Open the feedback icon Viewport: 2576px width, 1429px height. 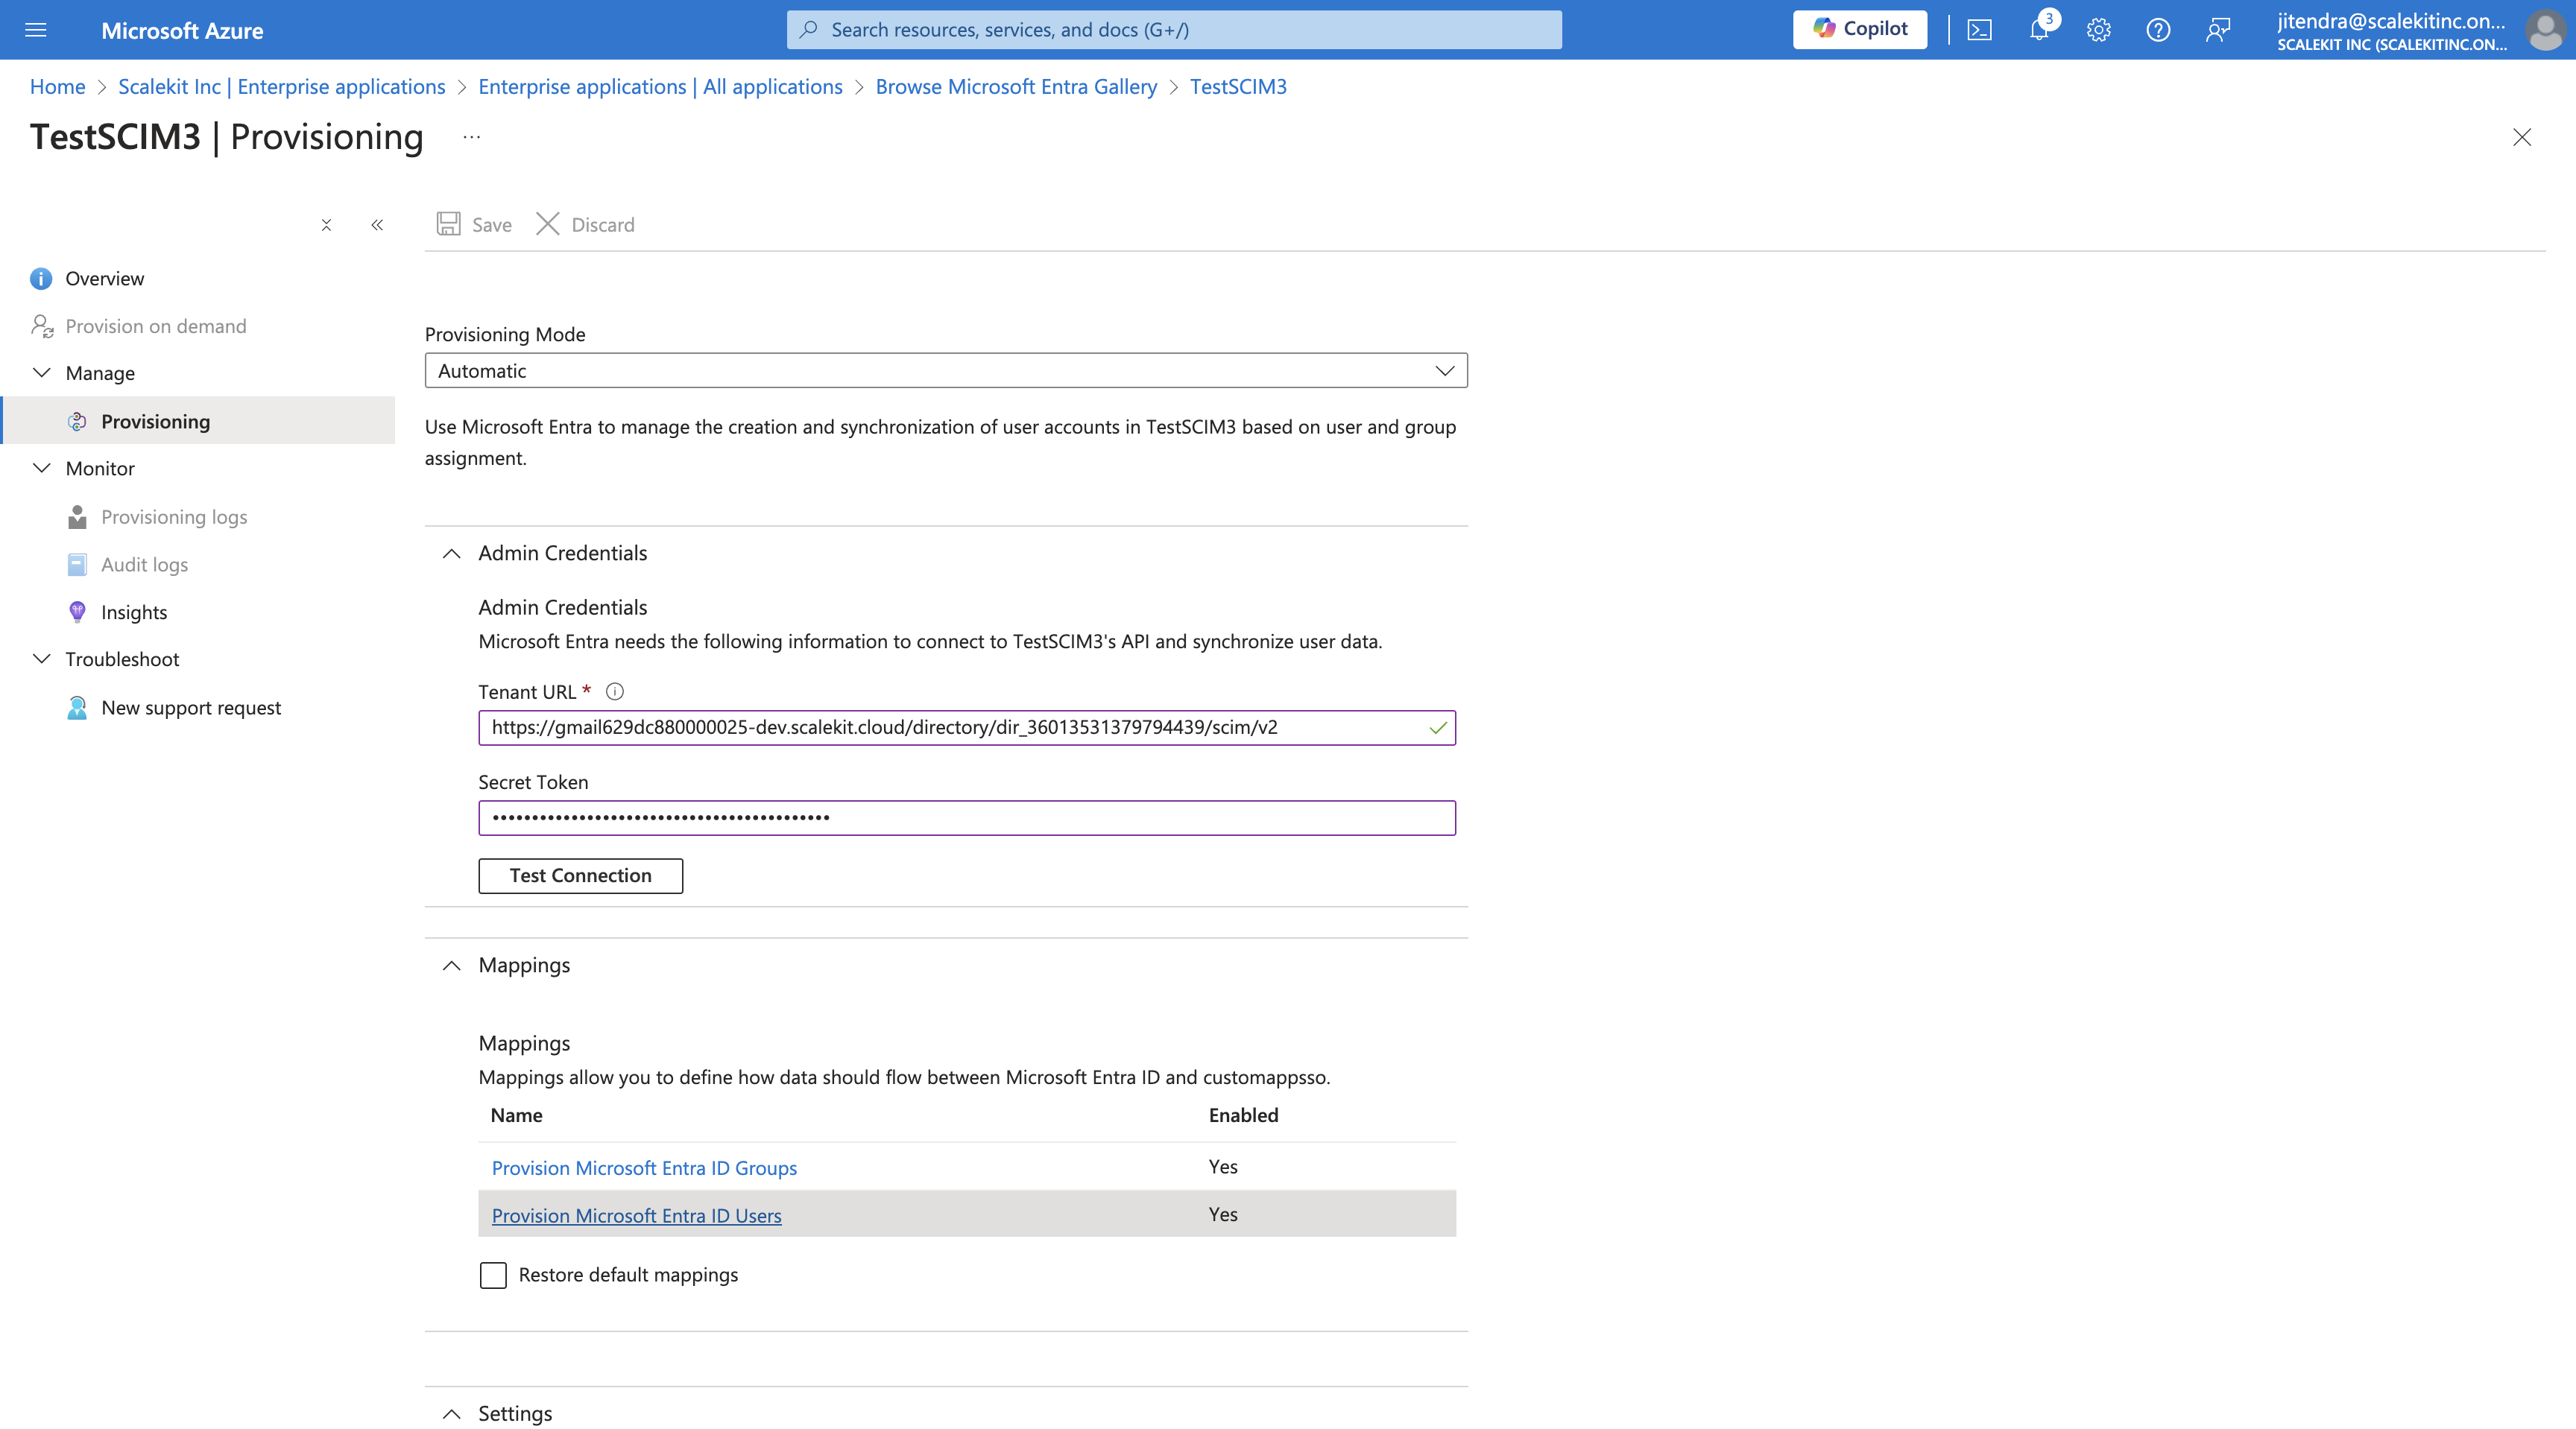point(2218,30)
